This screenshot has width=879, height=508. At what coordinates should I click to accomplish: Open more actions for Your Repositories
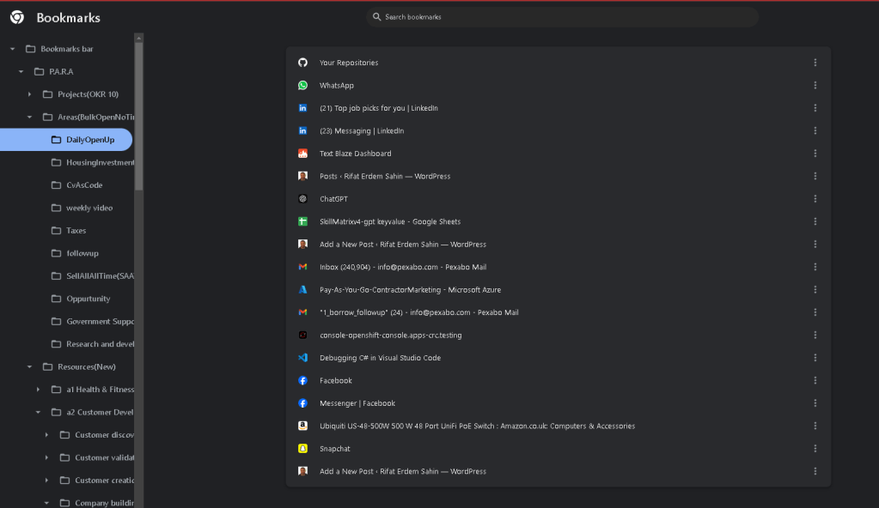815,63
